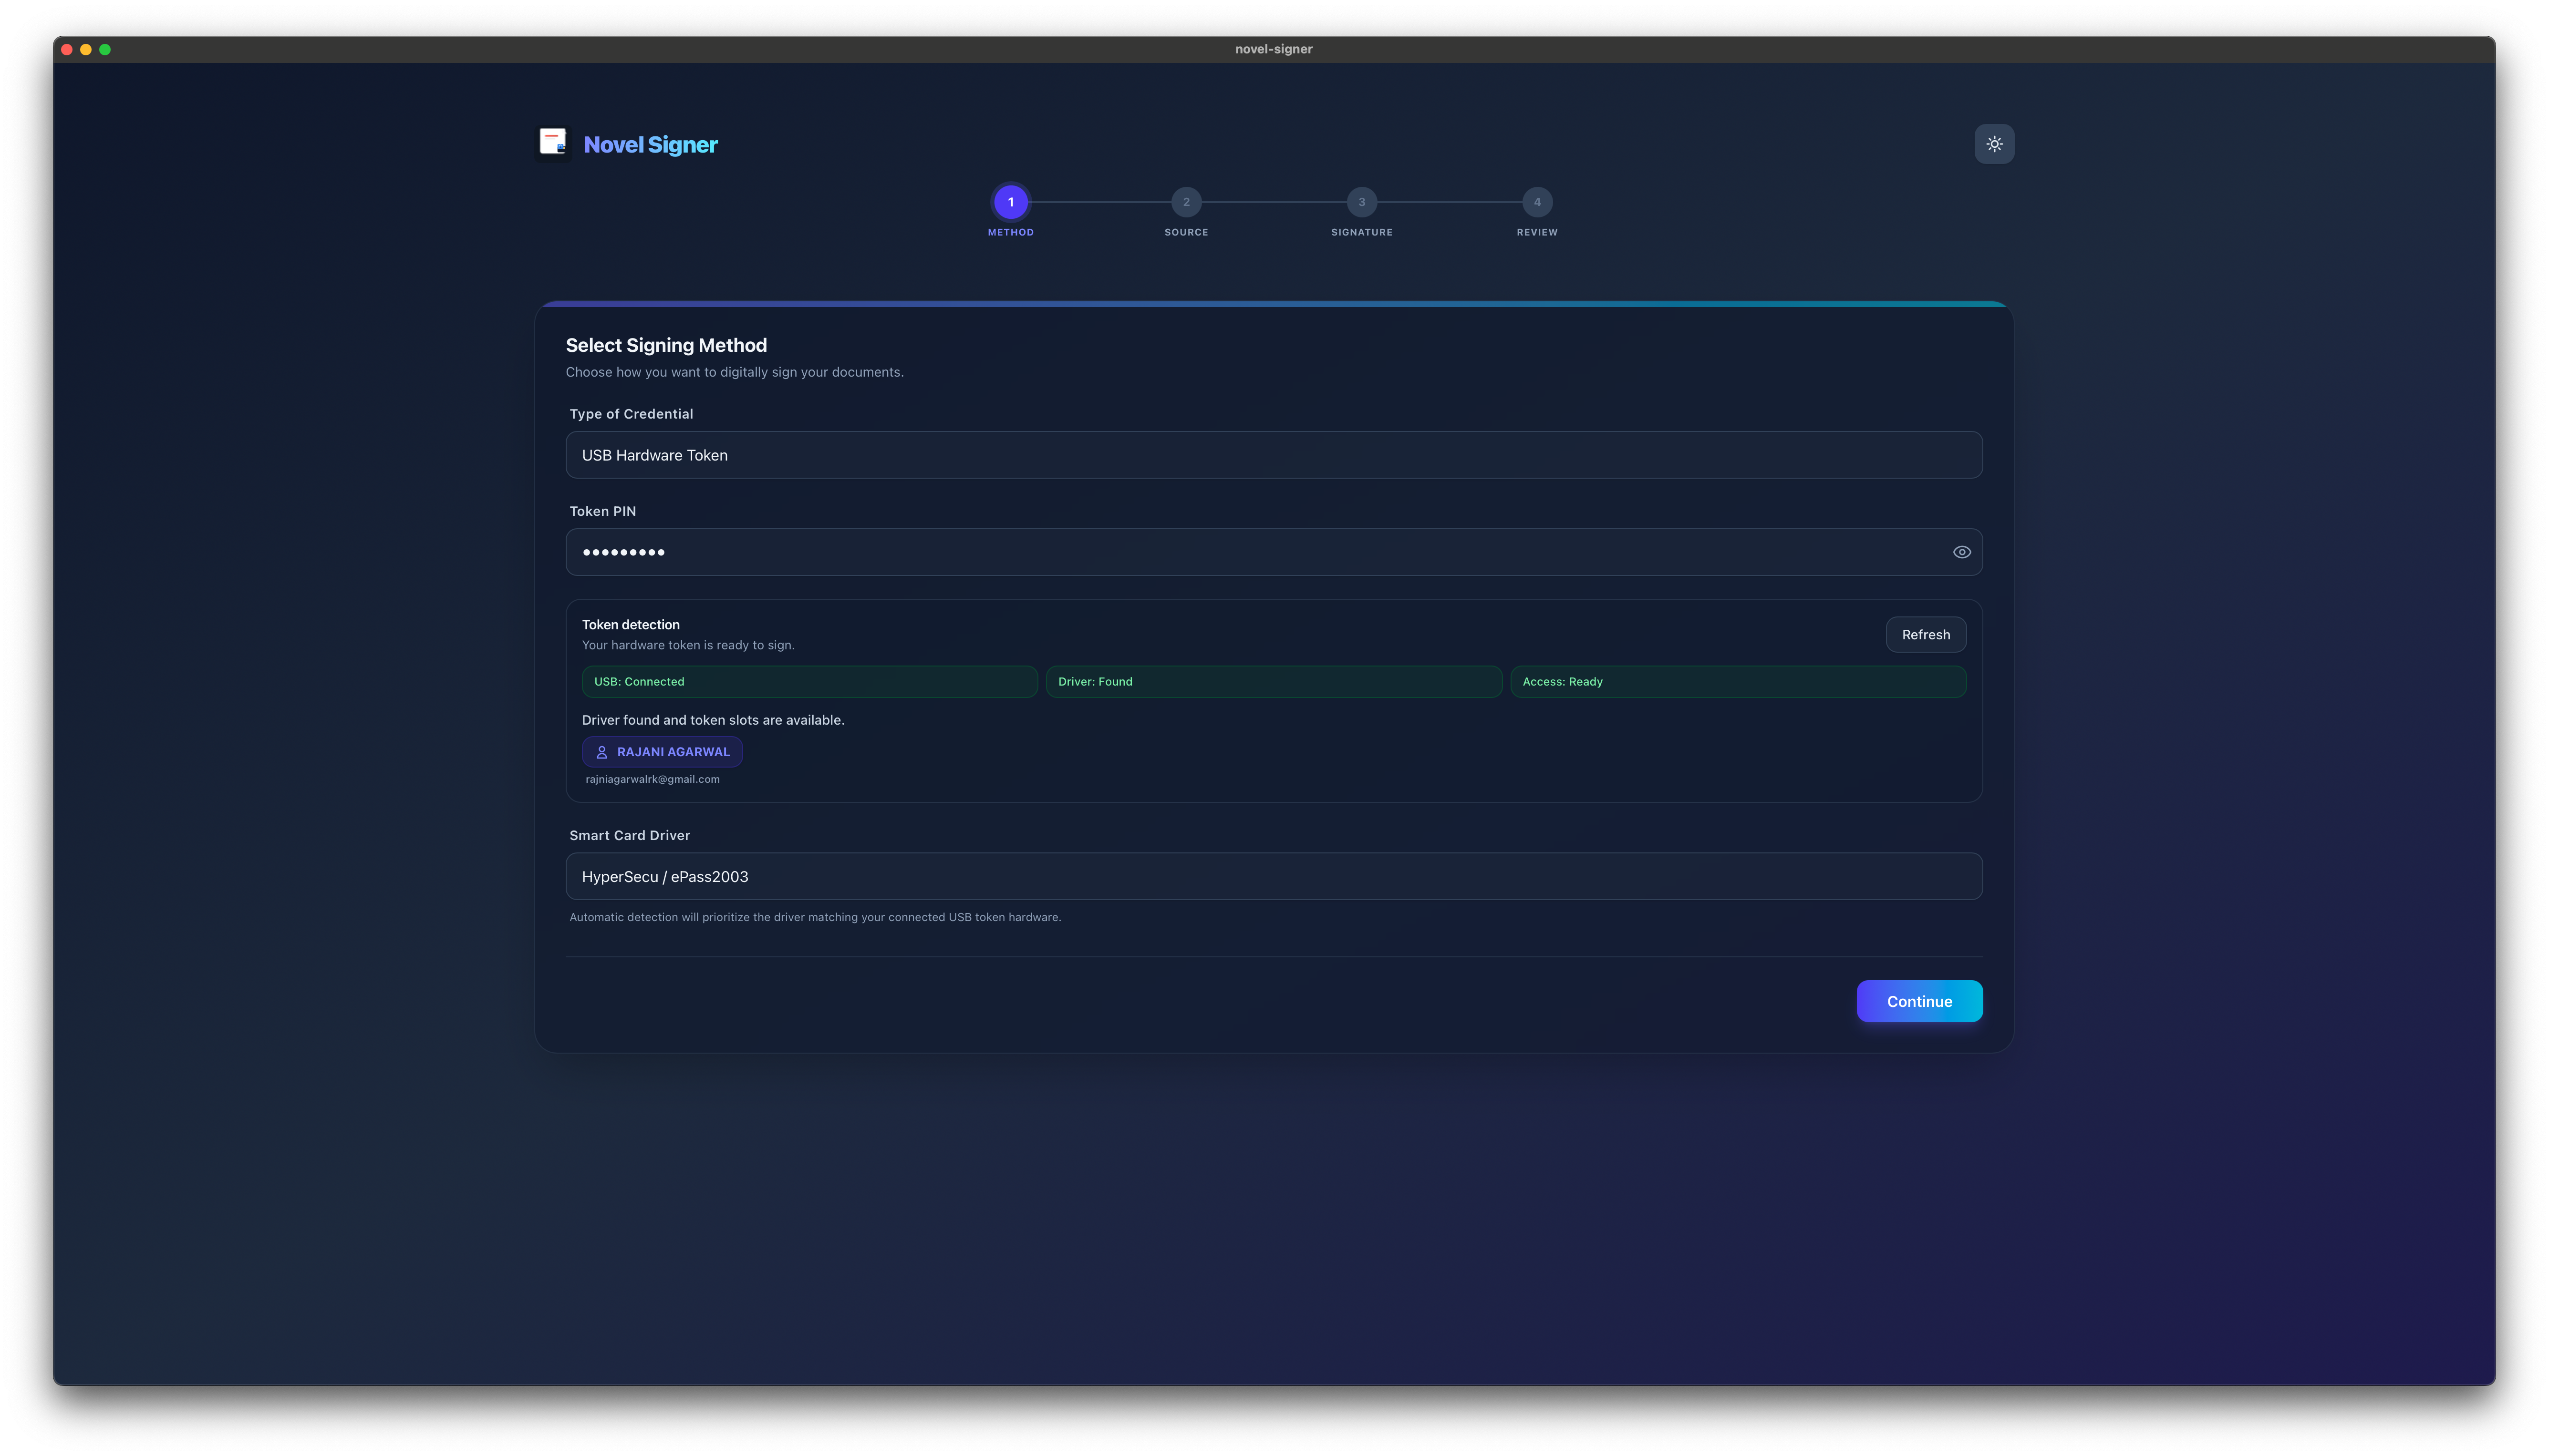Click step 1 Method circle
The width and height of the screenshot is (2549, 1456).
1010,202
